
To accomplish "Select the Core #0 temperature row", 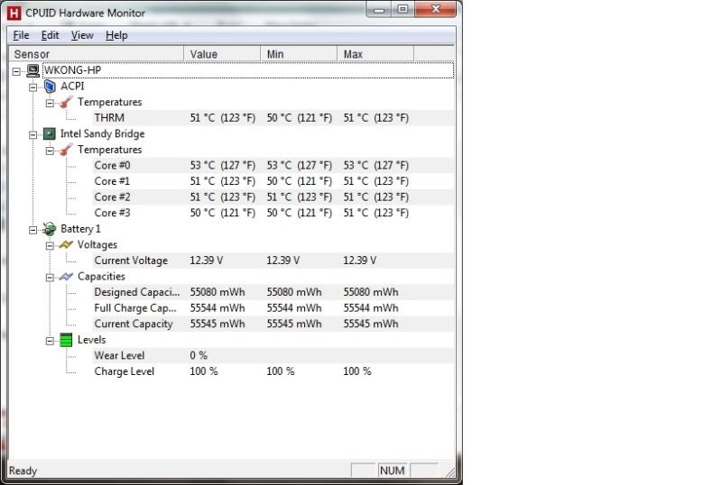I will [x=113, y=165].
